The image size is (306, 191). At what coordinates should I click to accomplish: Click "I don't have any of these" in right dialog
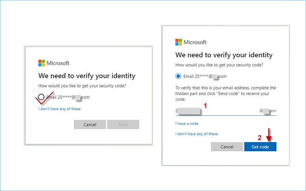point(197,134)
